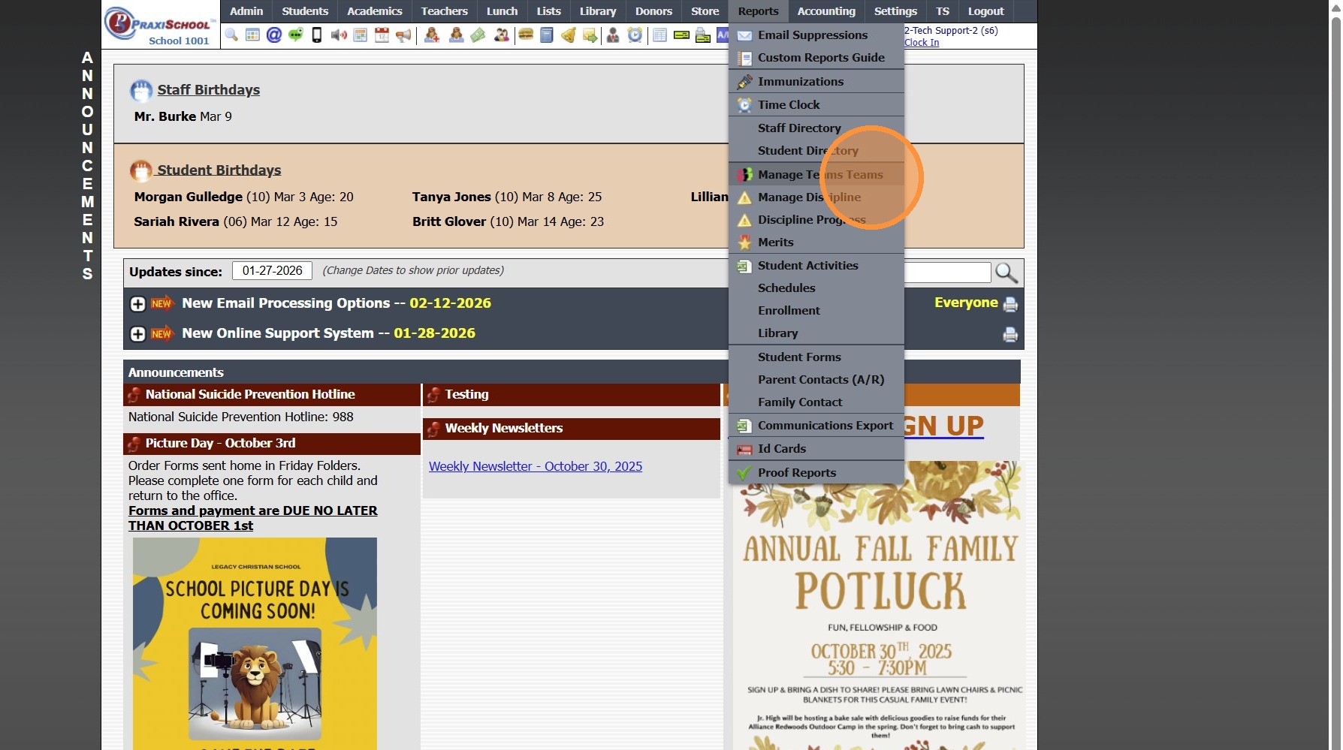
Task: Click the search magnifier beside the search field
Action: (x=1006, y=273)
